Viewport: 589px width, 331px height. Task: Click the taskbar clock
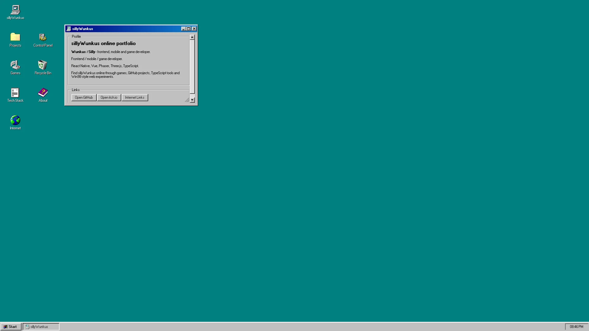click(576, 327)
